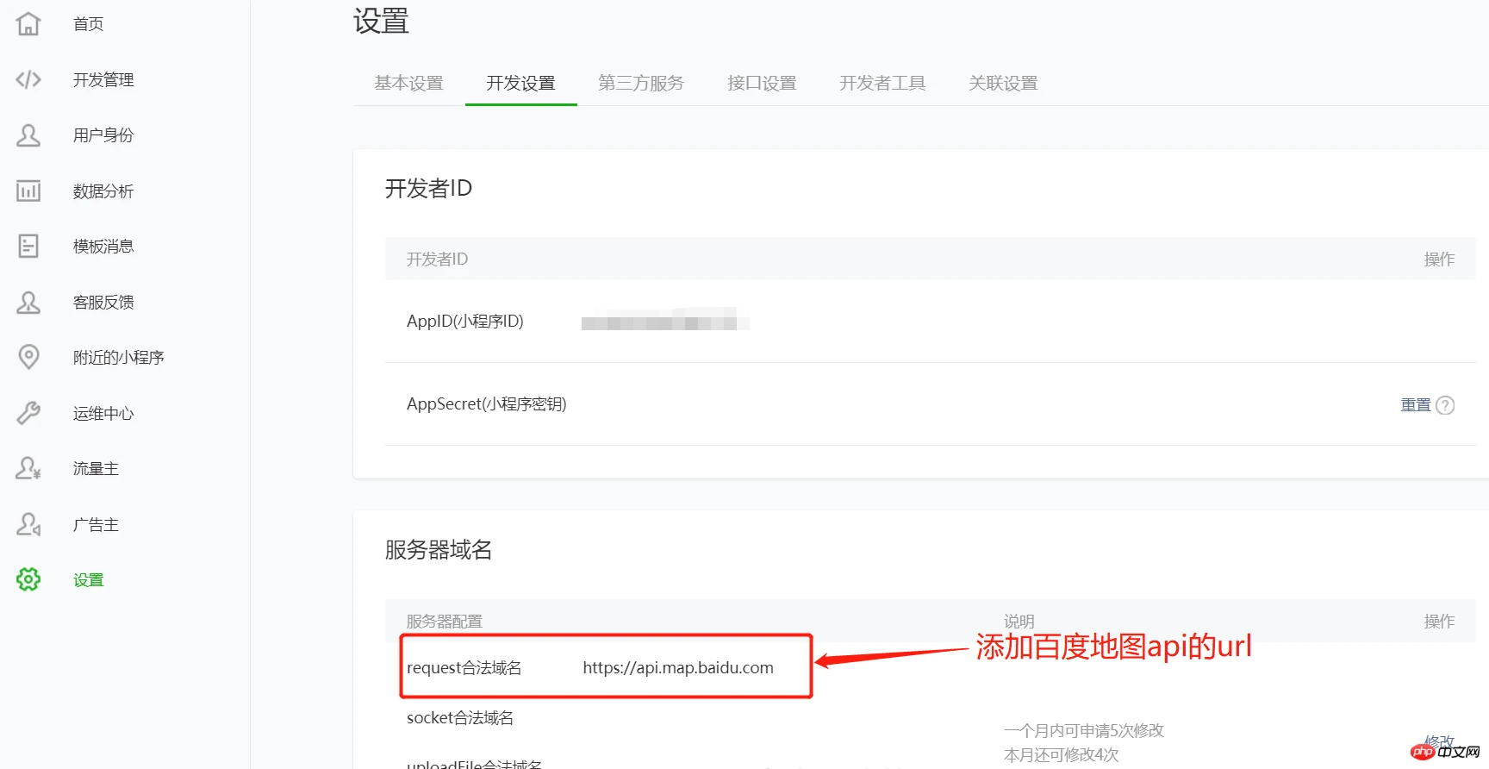Click the https://api.map.baidu.com domain value

click(x=678, y=667)
